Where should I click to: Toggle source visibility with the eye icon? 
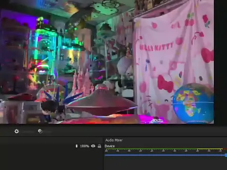93,146
